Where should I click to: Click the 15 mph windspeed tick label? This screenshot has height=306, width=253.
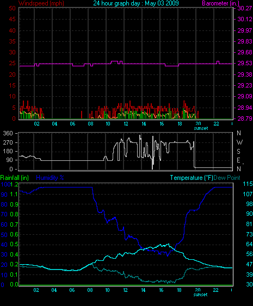point(13,85)
